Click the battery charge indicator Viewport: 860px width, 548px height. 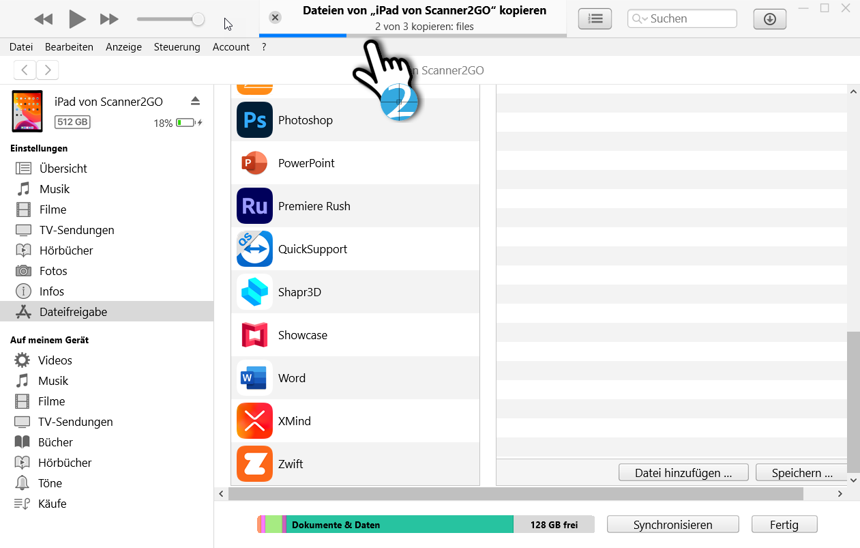pyautogui.click(x=188, y=123)
